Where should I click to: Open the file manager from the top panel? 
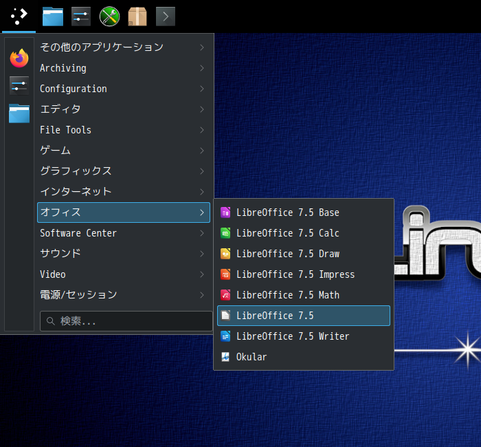pos(53,17)
